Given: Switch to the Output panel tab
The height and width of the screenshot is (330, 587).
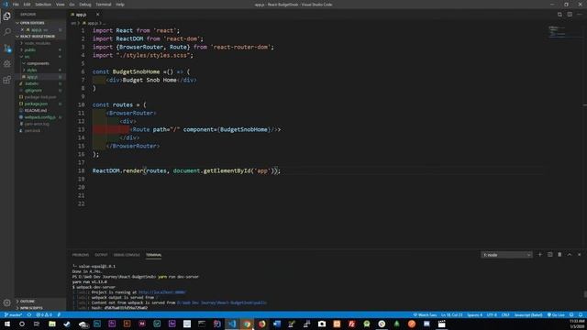Looking at the screenshot, I should [x=101, y=255].
